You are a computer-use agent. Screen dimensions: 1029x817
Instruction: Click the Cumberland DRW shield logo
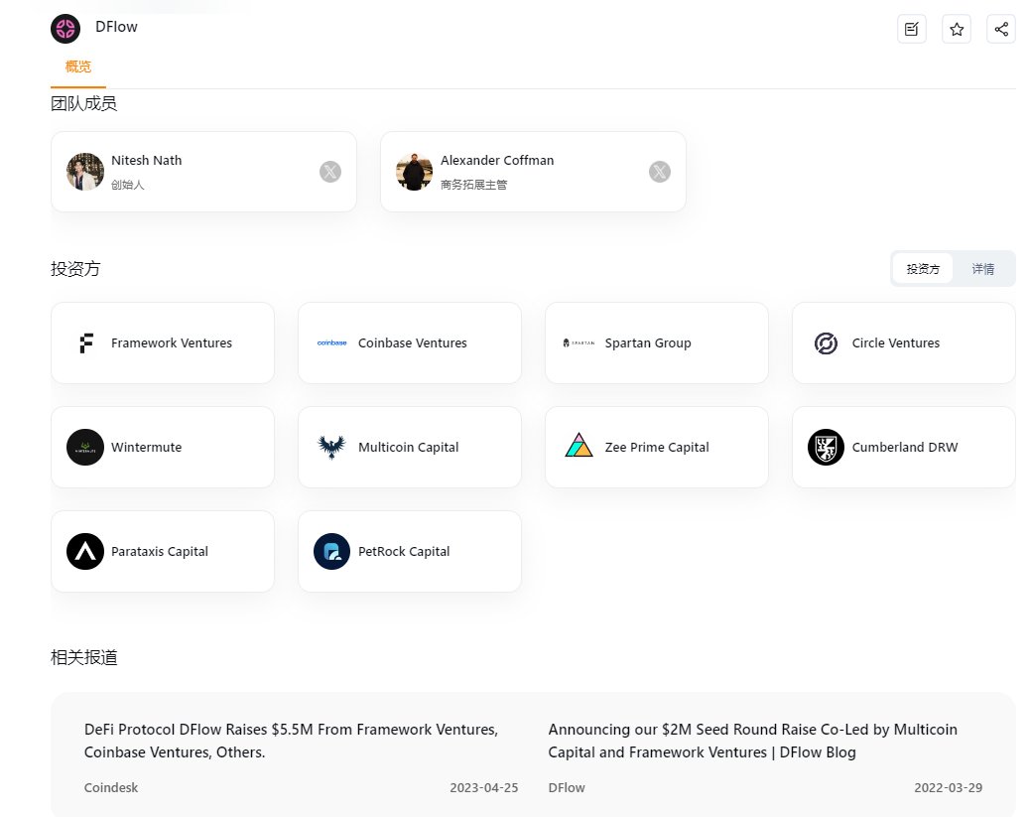tap(826, 448)
